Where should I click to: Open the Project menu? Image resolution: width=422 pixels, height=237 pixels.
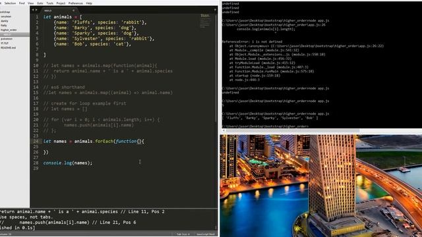point(61,3)
